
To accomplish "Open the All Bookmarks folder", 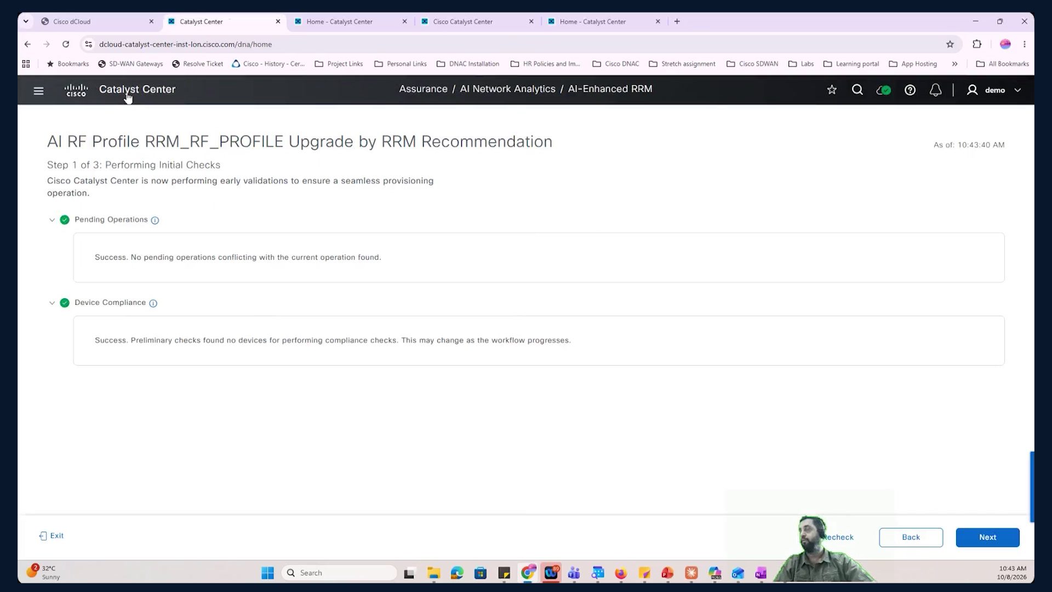I will [x=1003, y=64].
